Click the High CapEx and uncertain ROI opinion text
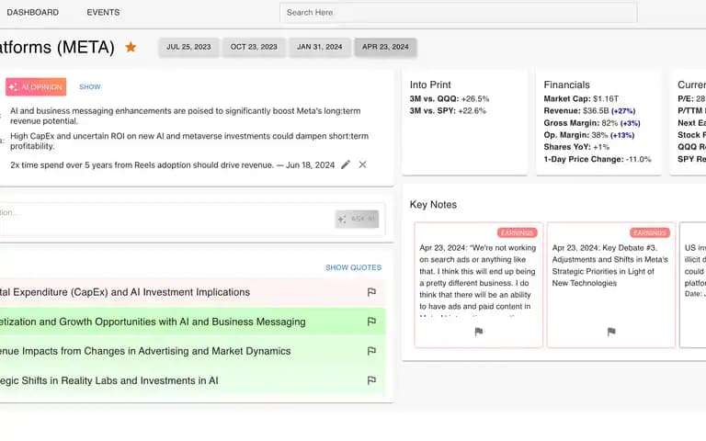The image size is (706, 441). click(189, 141)
